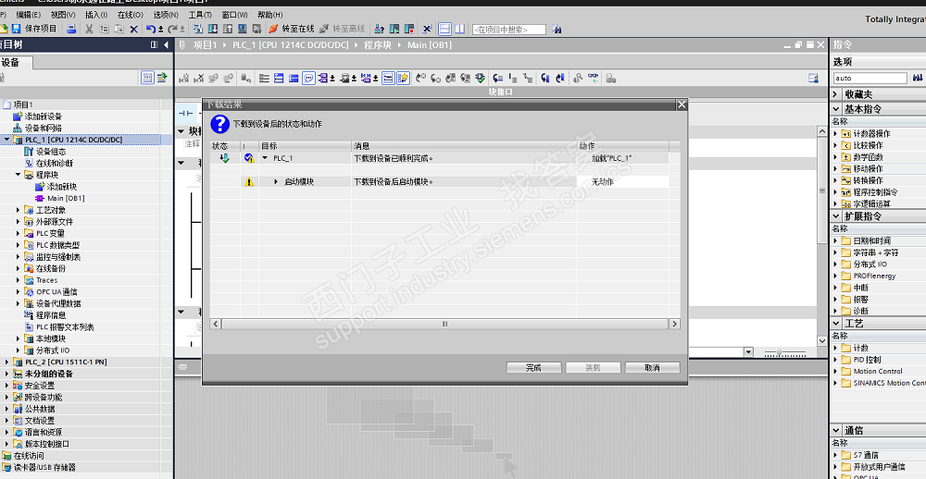Click the Compile icon in main toolbar
Screen dimensions: 926x479
198,29
